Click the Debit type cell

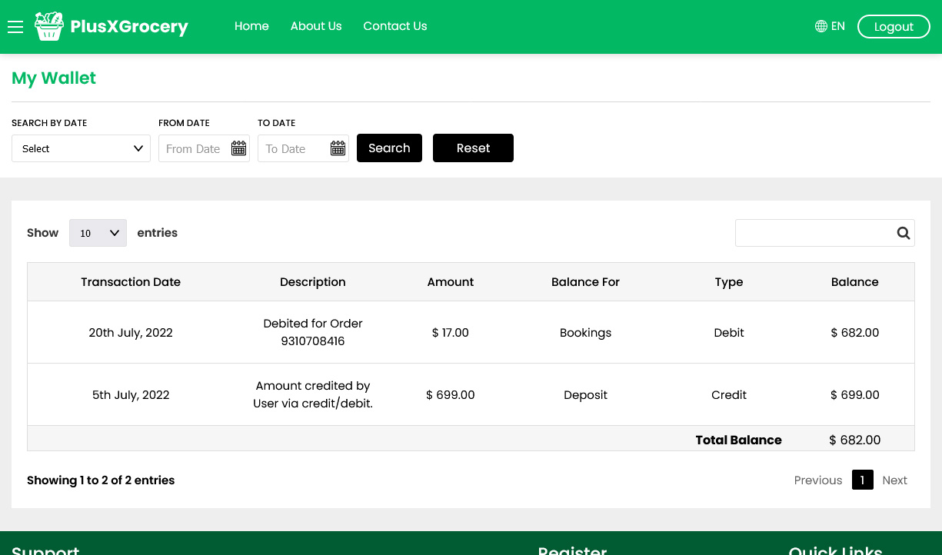tap(729, 333)
